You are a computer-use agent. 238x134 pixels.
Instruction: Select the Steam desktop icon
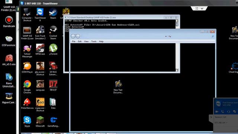click(53, 14)
